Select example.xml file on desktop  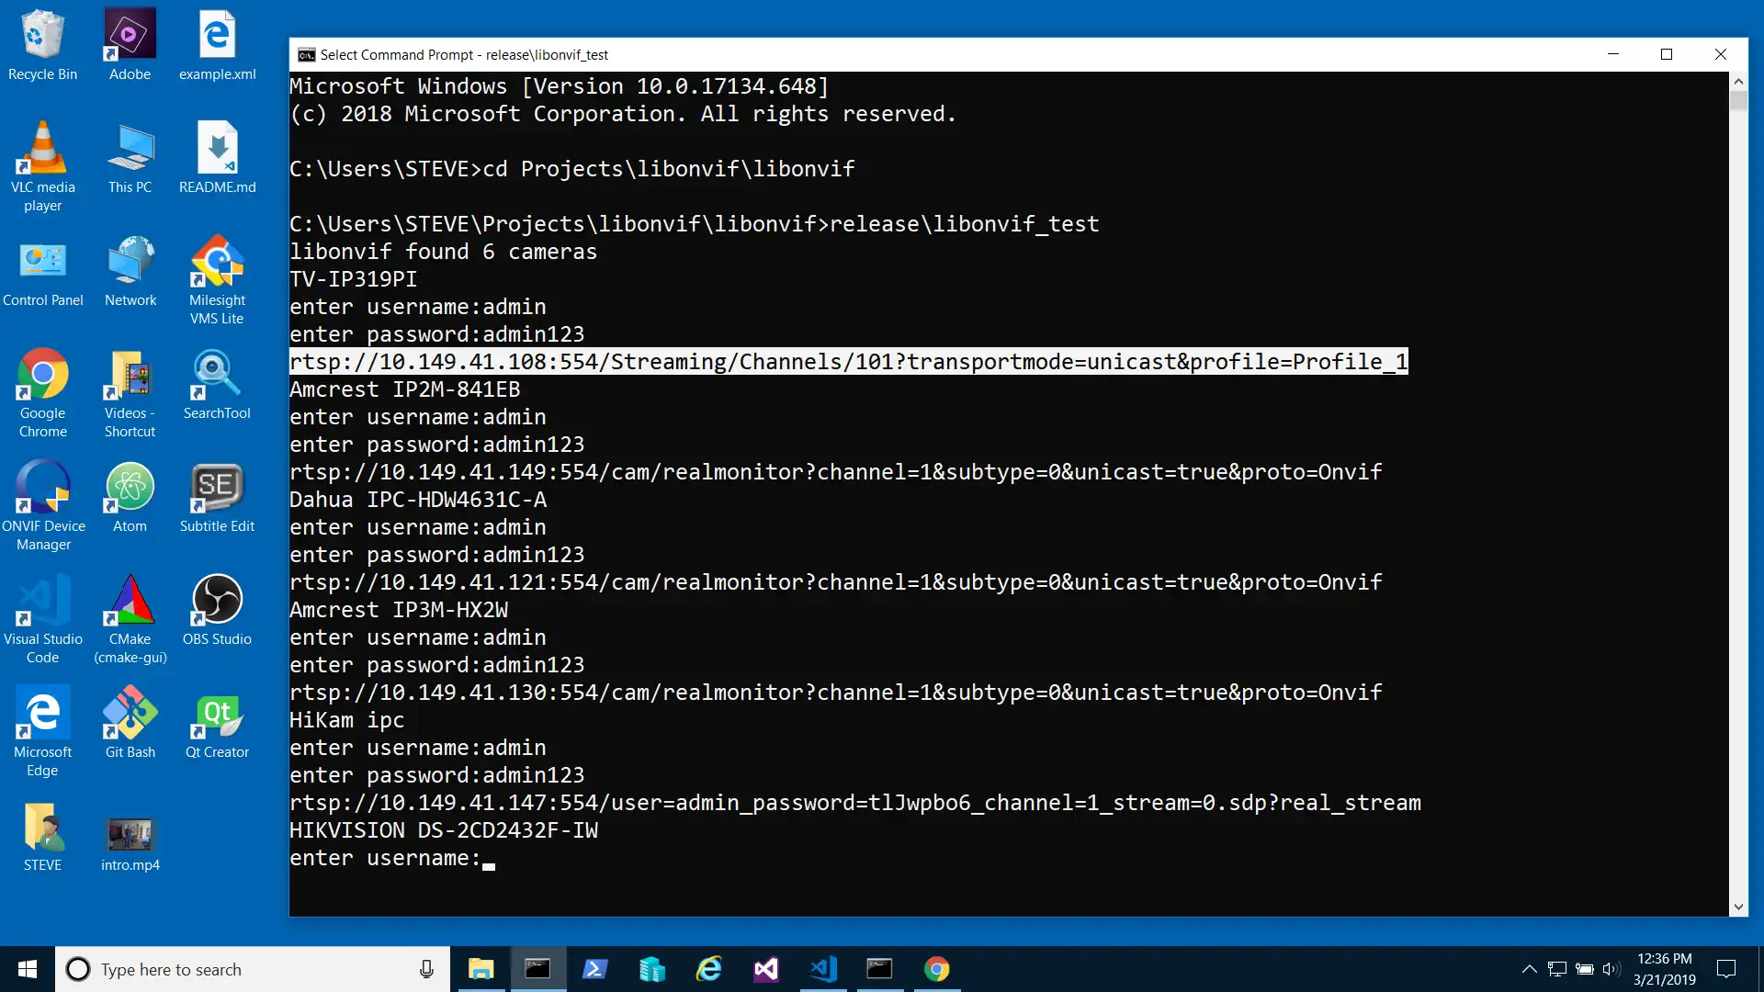[x=217, y=45]
